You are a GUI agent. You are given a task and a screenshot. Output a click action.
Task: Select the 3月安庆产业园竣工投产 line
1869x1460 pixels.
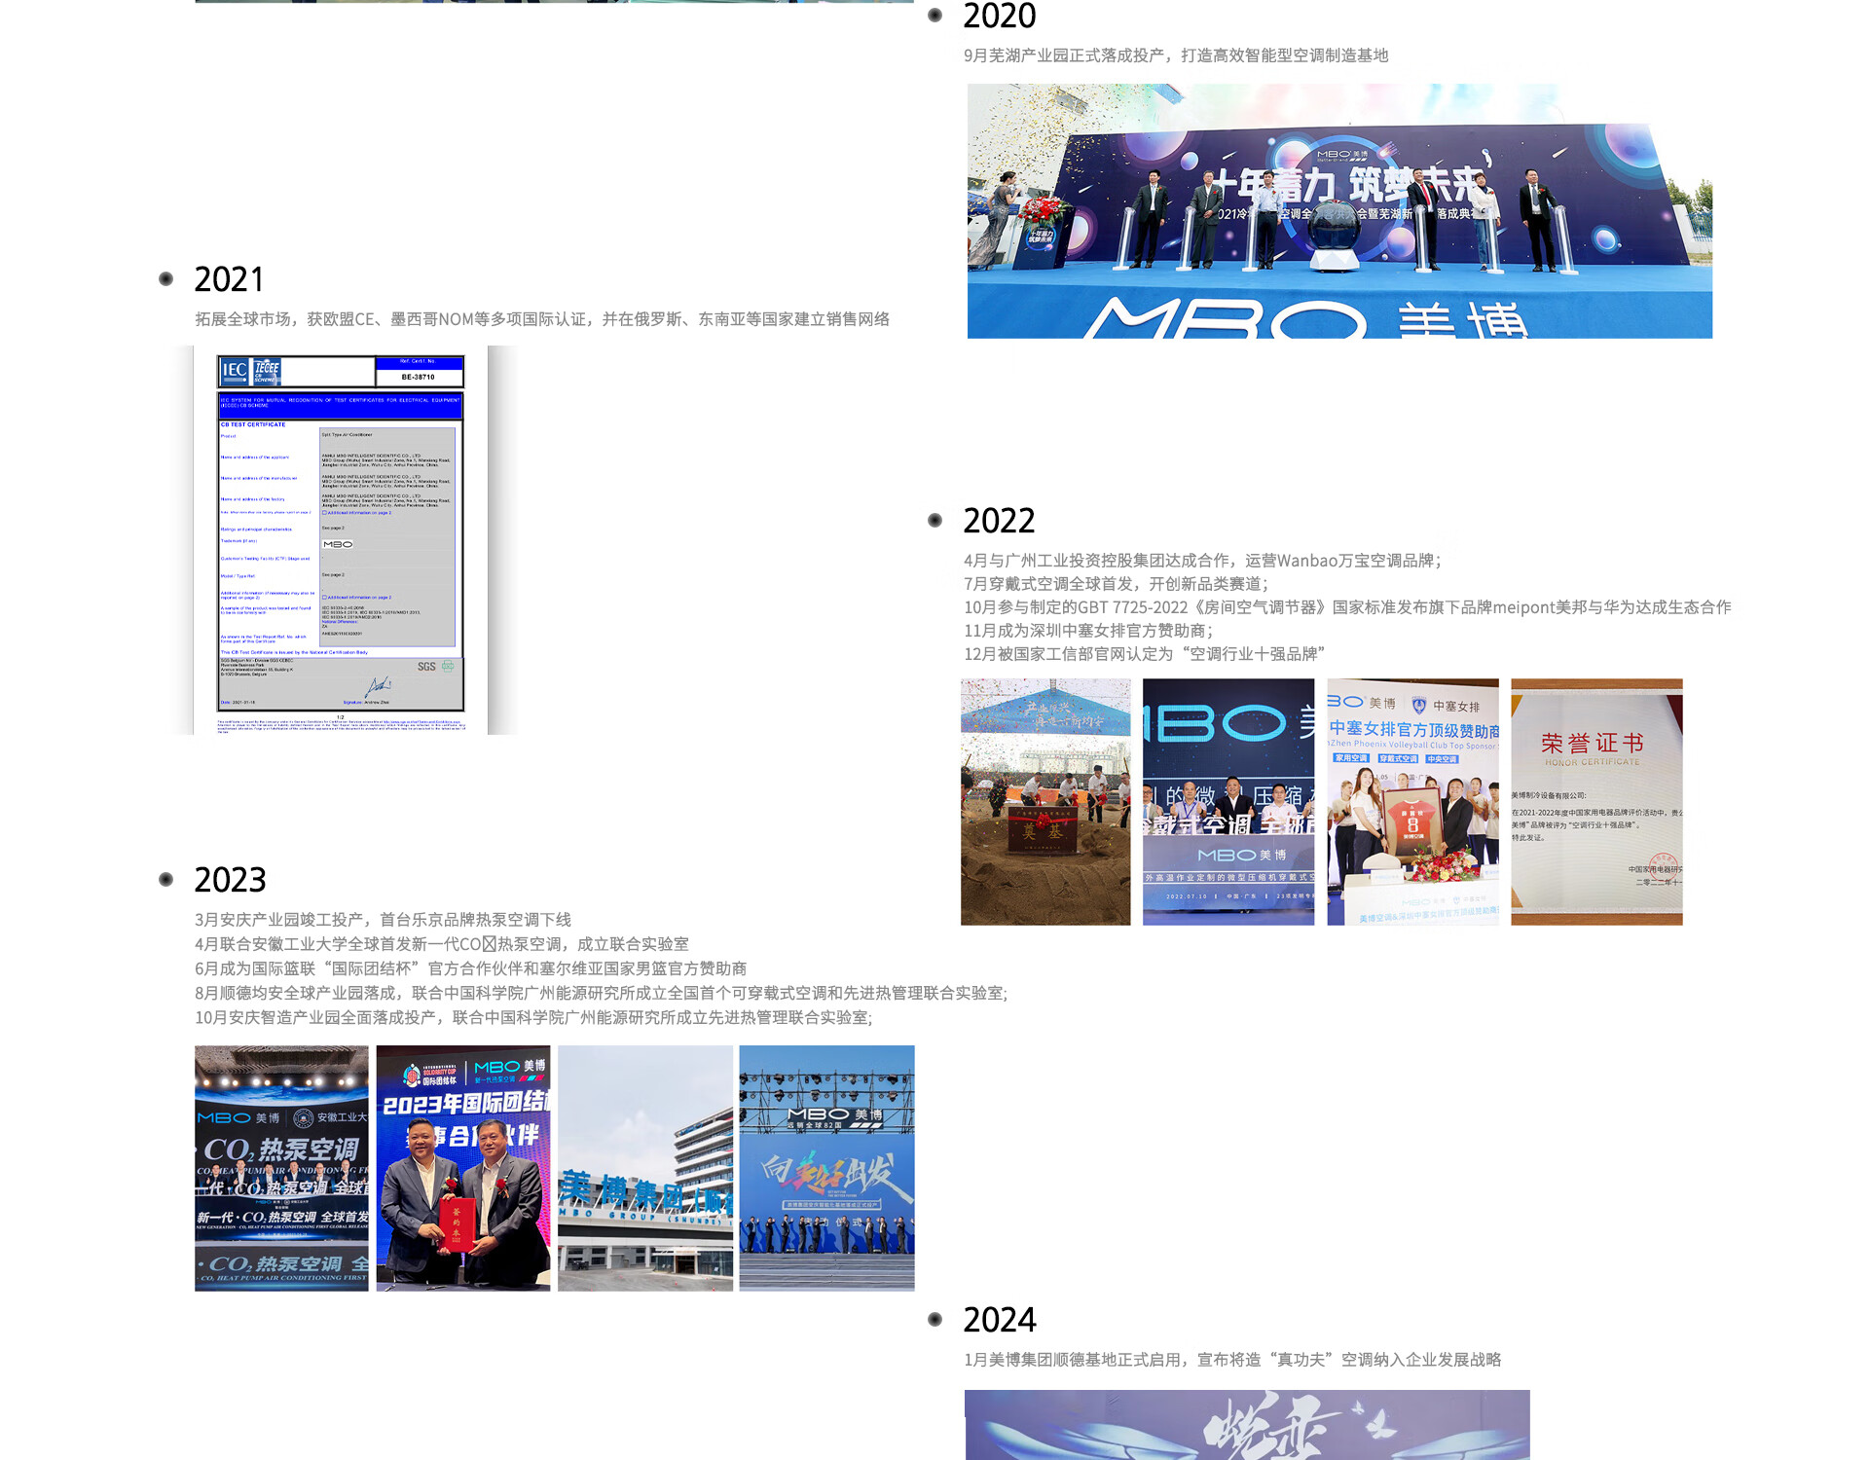(x=383, y=920)
